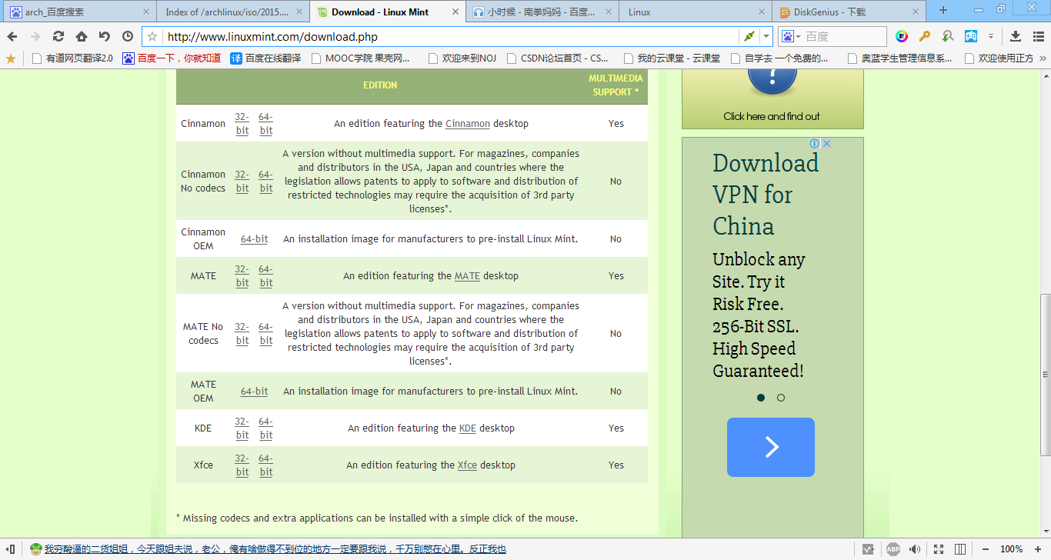Close the Download - Linux Mint tab
This screenshot has height=560, width=1051.
click(455, 12)
